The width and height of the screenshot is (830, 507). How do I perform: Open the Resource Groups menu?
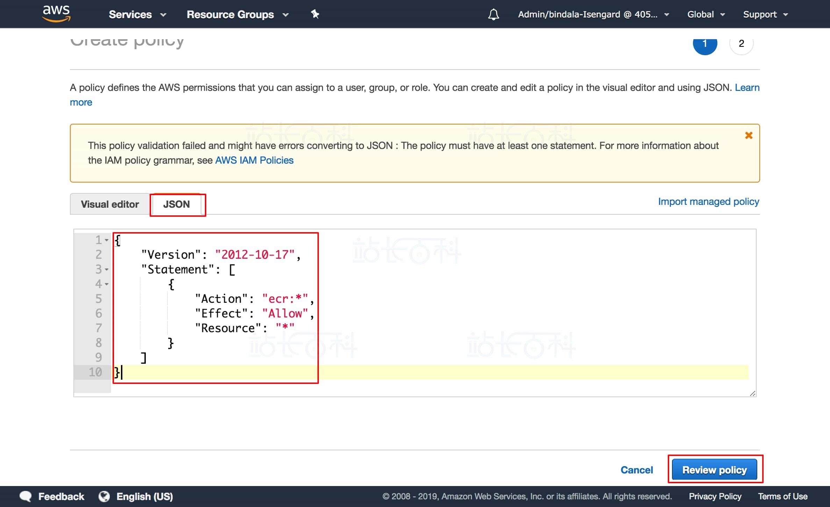[238, 15]
